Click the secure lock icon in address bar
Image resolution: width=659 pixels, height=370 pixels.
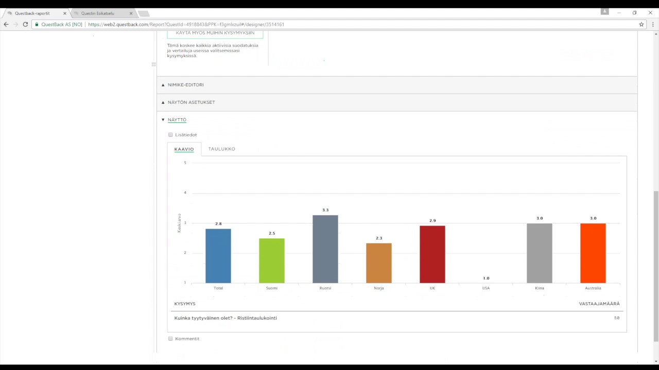[x=37, y=24]
